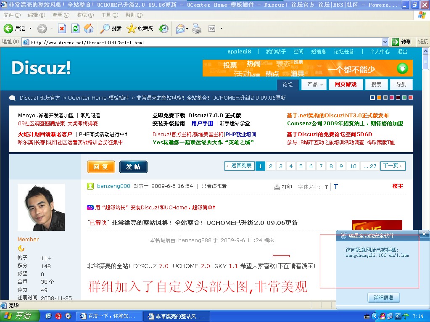Open the 网页游戏 nav tab
430x322 pixels.
346,84
